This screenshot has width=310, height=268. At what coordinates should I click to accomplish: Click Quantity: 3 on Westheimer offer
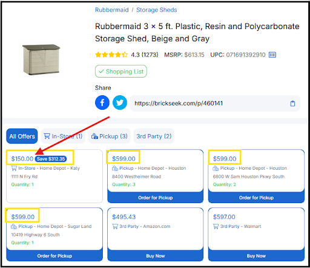(x=124, y=184)
